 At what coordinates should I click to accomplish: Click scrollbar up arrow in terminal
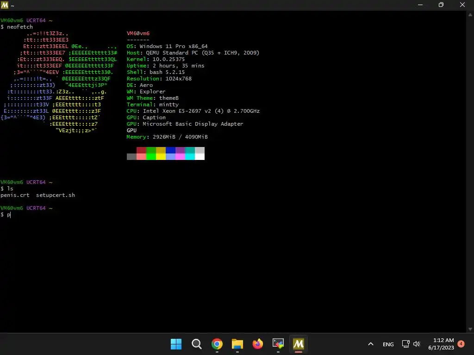pyautogui.click(x=470, y=14)
